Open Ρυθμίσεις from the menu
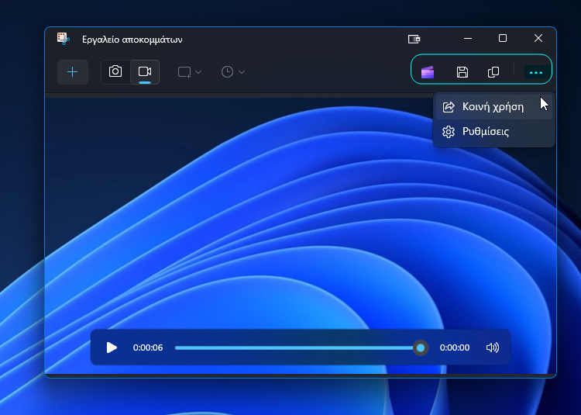This screenshot has width=581, height=415. click(x=494, y=132)
